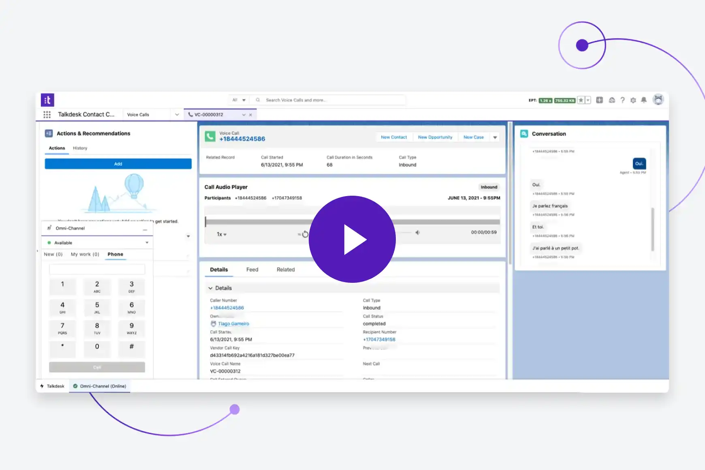Open the user avatar profile menu
The width and height of the screenshot is (705, 470).
pyautogui.click(x=658, y=100)
